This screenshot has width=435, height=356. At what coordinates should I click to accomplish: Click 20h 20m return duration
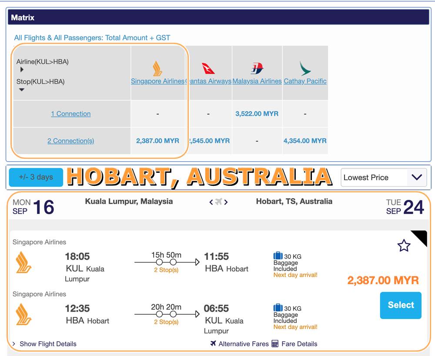click(x=166, y=307)
